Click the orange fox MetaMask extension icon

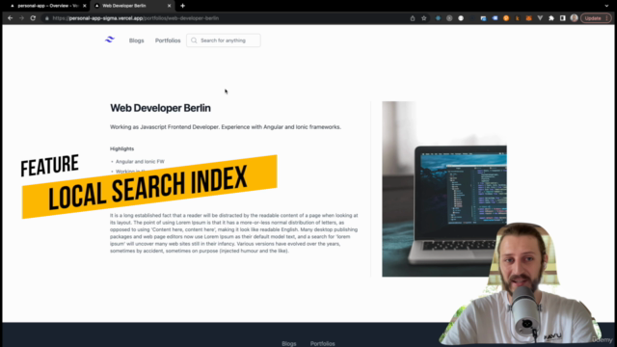(x=529, y=18)
